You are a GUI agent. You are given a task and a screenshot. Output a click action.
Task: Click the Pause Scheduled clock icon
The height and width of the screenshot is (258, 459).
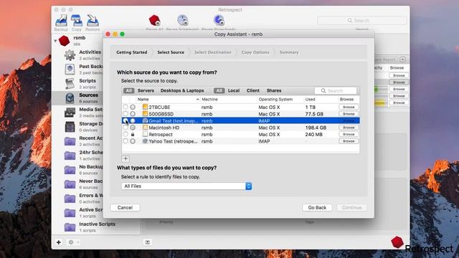[182, 20]
